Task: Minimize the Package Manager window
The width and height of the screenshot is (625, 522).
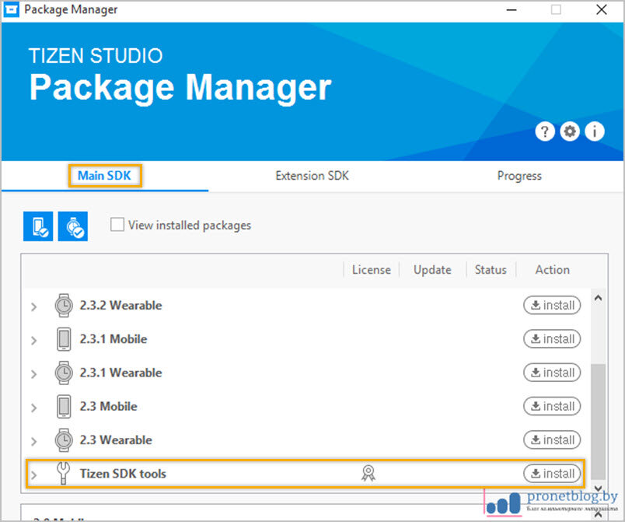Action: 512,9
